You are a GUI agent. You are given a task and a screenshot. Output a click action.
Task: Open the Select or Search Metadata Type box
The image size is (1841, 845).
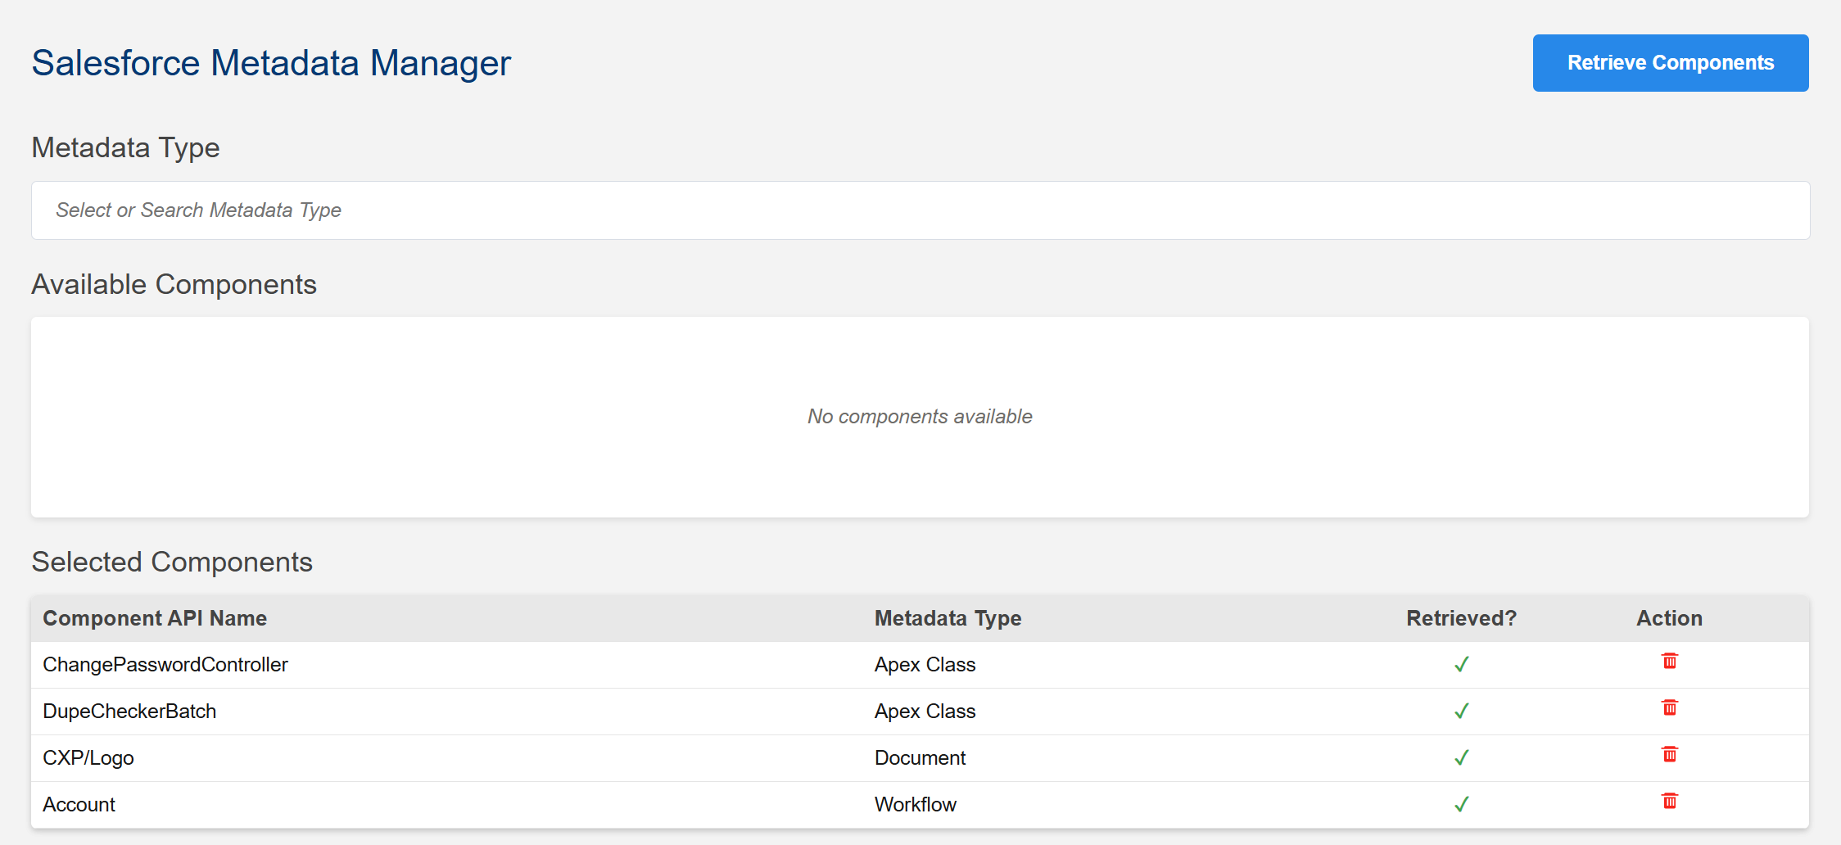point(920,210)
